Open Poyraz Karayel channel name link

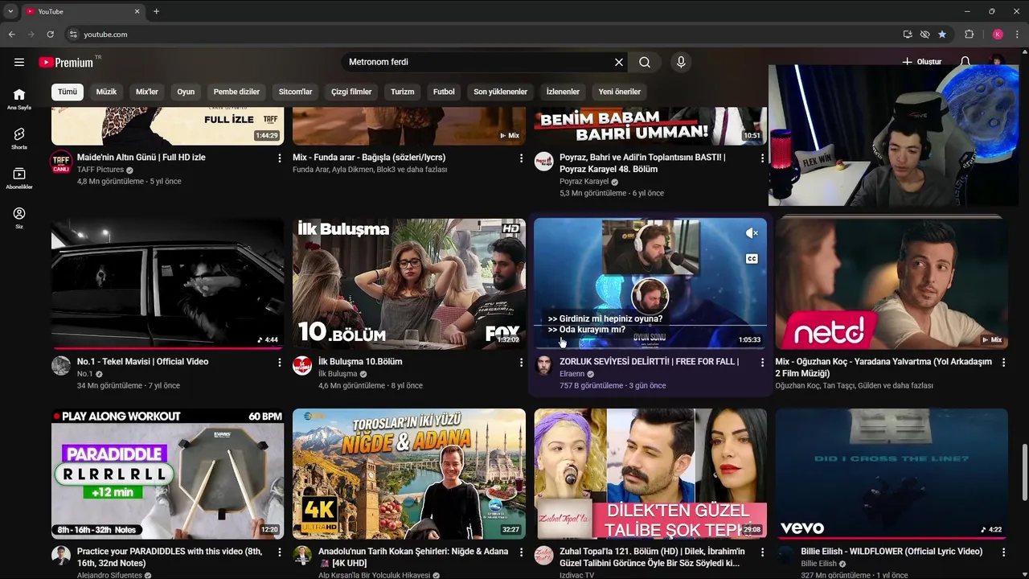(x=584, y=182)
